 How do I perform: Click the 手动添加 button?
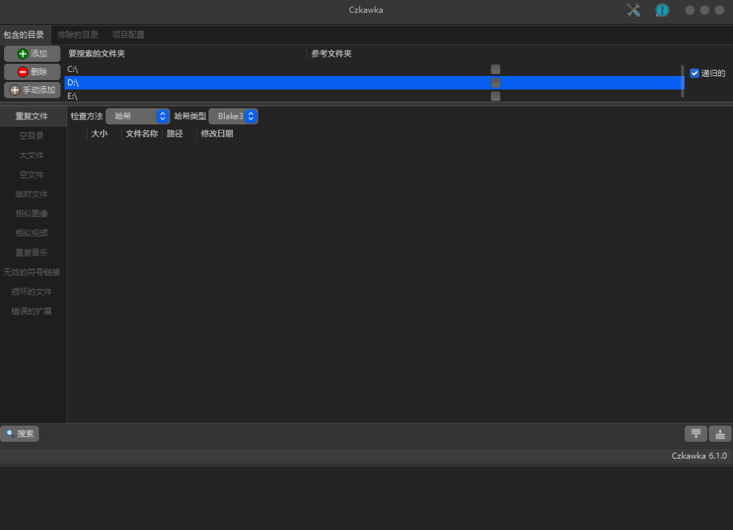click(x=33, y=90)
